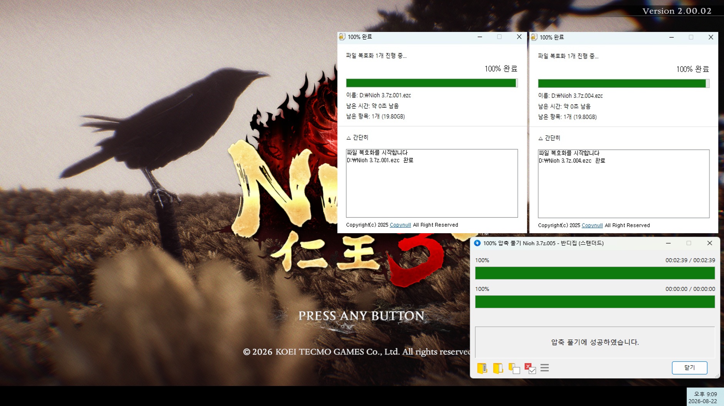Viewport: 724px width, 406px height.
Task: Click "D:₩Nioh 3.7z.001.ezc 완료" log line
Action: coord(380,160)
